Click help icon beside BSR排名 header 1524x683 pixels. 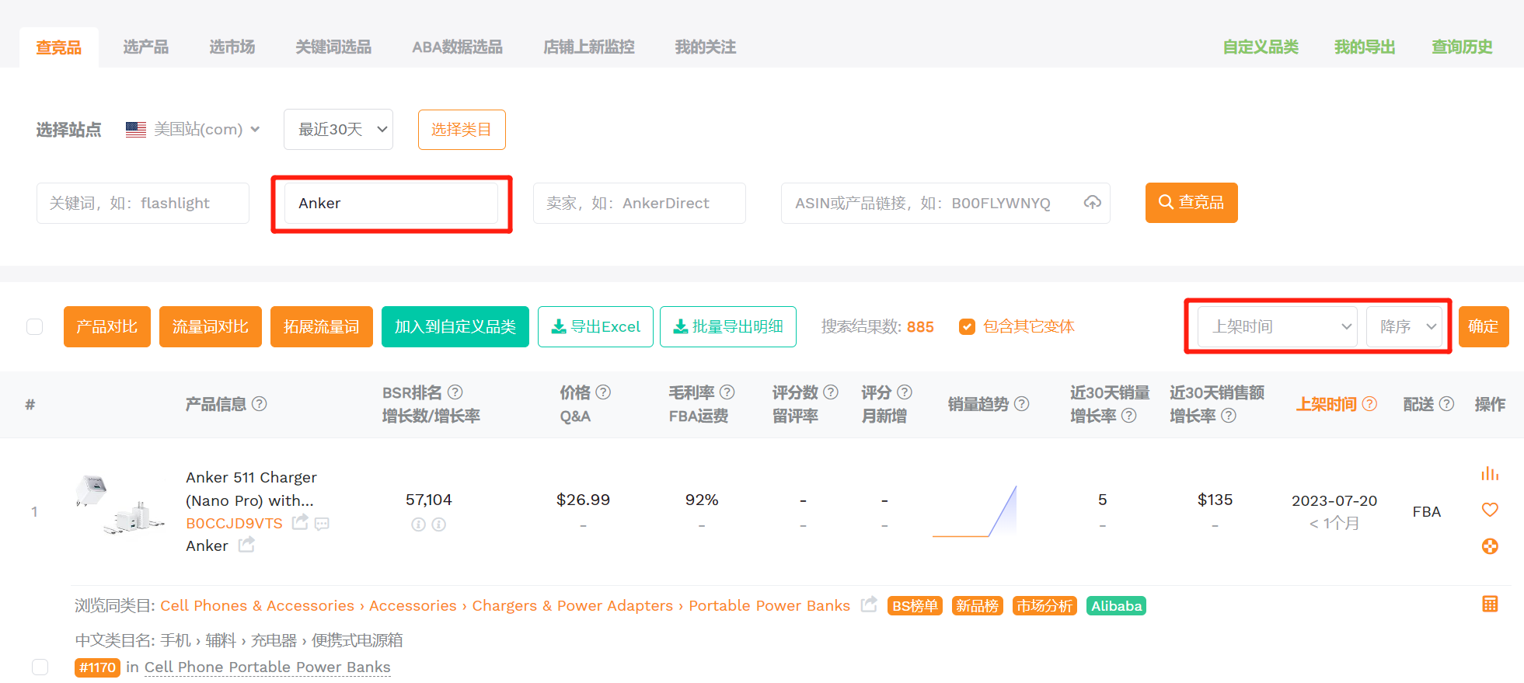(455, 392)
